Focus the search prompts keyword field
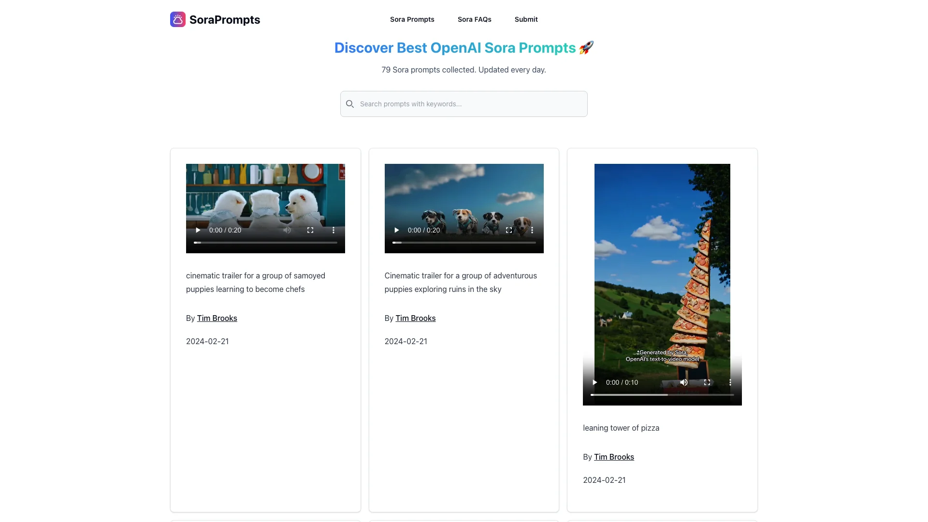Viewport: 928px width, 522px height. tap(464, 104)
